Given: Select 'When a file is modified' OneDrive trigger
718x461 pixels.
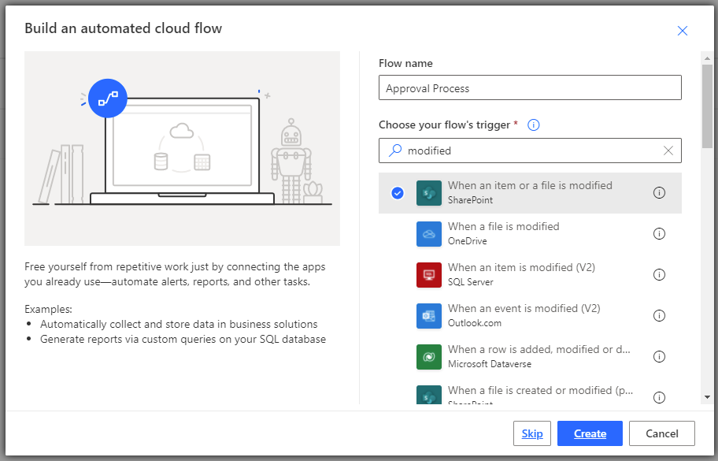Looking at the screenshot, I should 530,234.
